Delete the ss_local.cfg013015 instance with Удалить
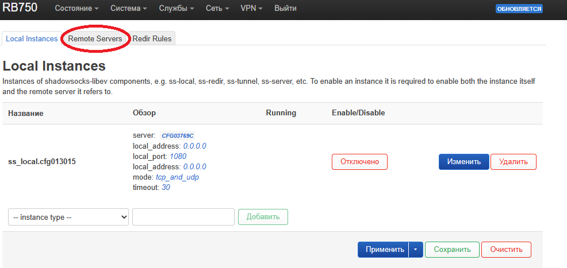The width and height of the screenshot is (567, 268). tap(513, 162)
